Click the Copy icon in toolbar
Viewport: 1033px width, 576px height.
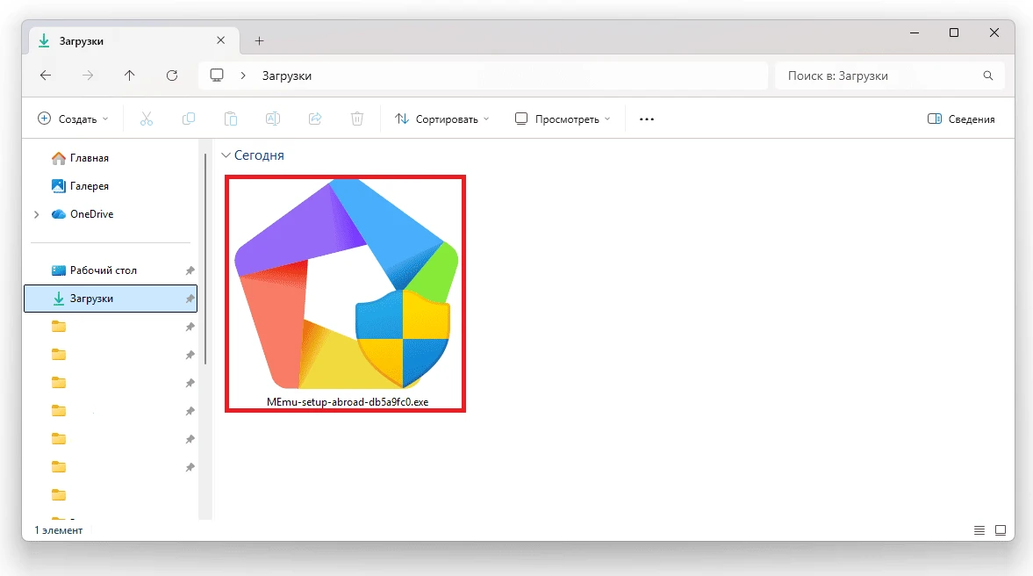coord(189,119)
